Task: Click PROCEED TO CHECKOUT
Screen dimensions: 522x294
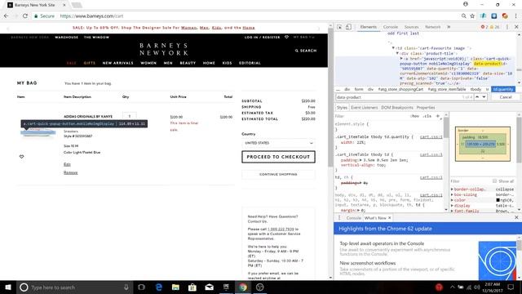Action: [x=278, y=157]
